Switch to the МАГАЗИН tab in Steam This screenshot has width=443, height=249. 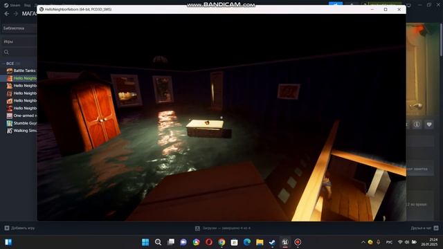tap(29, 14)
